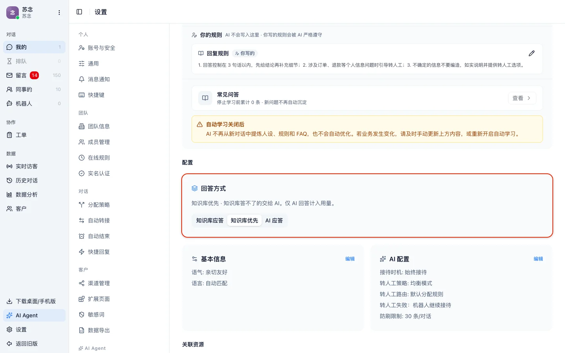
Task: Click the 敏感词 shield icon
Action: [x=82, y=315]
